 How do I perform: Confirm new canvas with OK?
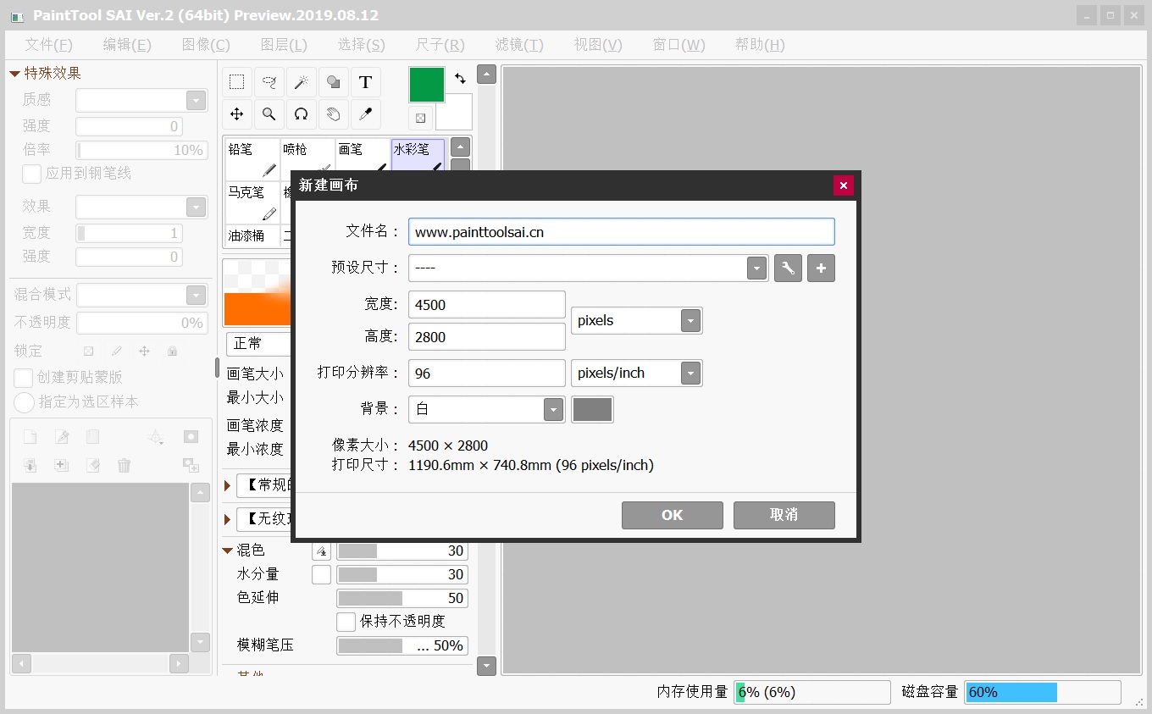673,515
